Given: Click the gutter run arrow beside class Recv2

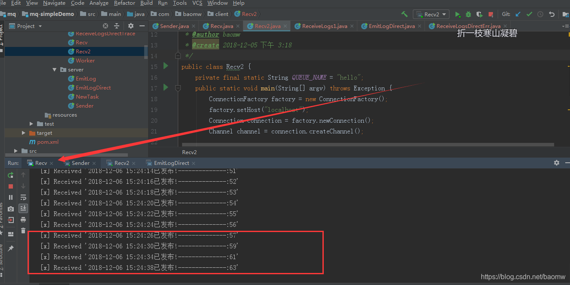Looking at the screenshot, I should click(x=166, y=66).
